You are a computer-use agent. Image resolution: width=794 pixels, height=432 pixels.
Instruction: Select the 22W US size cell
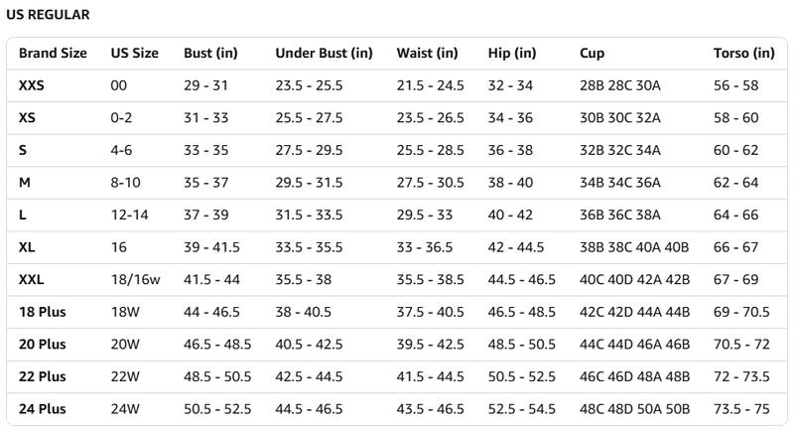pos(126,376)
